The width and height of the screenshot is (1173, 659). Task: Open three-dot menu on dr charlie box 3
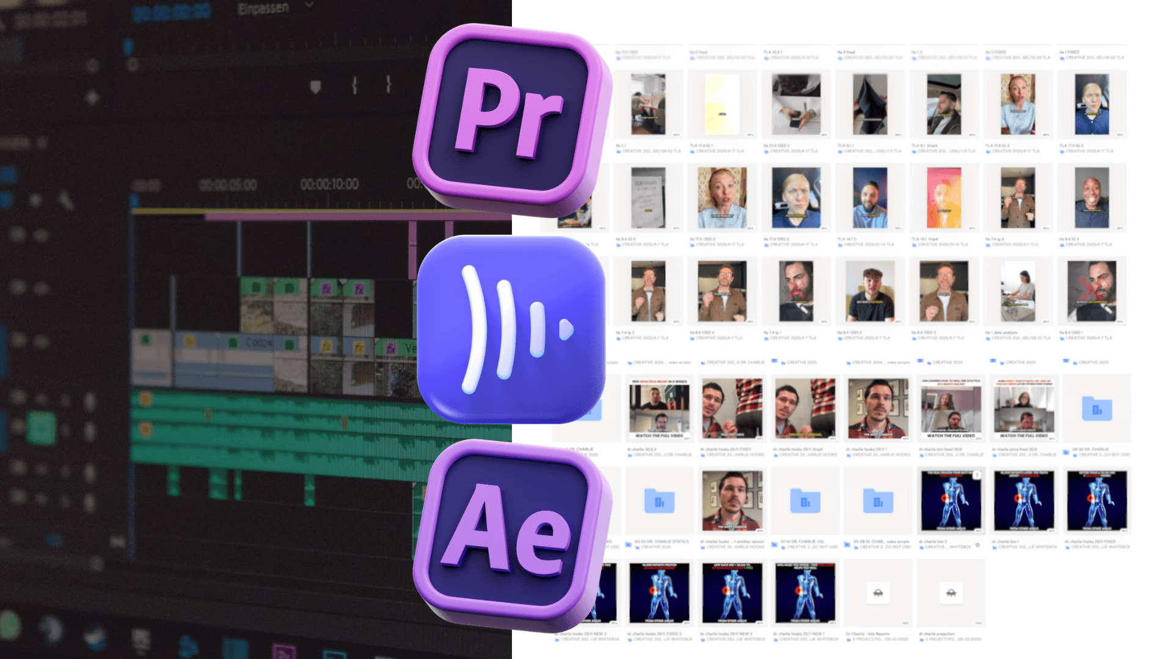click(x=977, y=475)
